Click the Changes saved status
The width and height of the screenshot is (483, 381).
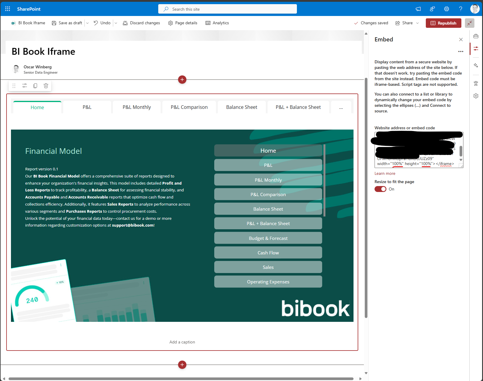pos(371,23)
